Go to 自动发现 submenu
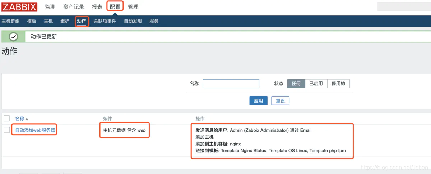The height and width of the screenshot is (174, 431). 133,21
